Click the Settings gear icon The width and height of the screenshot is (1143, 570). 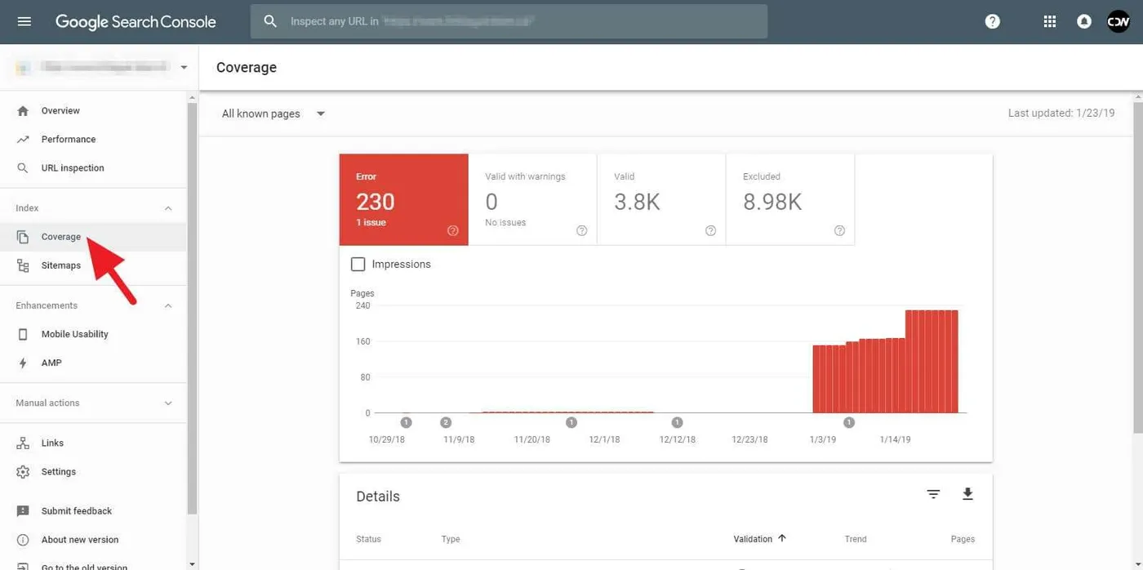pos(23,472)
